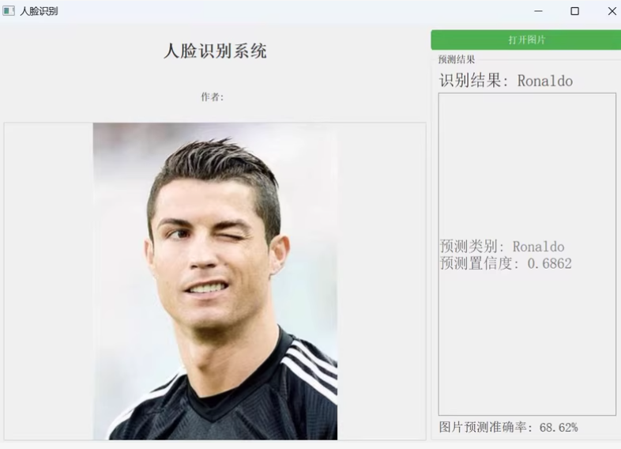Click the 预测结果 group title
The width and height of the screenshot is (621, 449).
(x=456, y=59)
